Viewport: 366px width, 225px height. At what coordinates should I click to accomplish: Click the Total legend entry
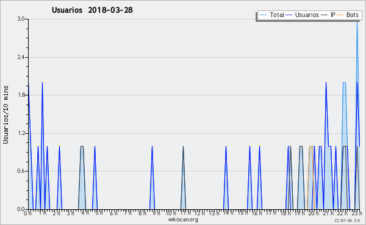pos(271,15)
